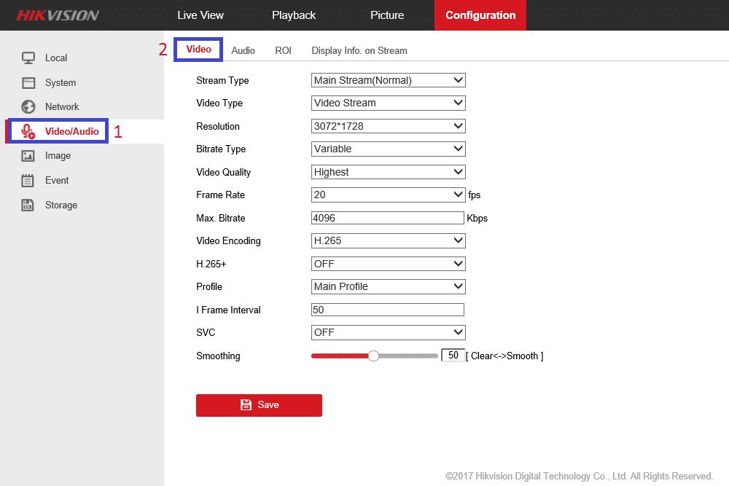Open the SVC dropdown
729x486 pixels.
tap(389, 333)
